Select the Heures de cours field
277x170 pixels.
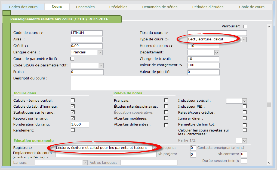tap(203, 46)
